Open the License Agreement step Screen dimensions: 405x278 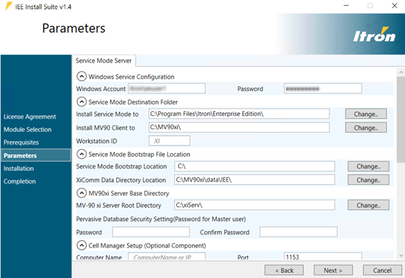(30, 117)
